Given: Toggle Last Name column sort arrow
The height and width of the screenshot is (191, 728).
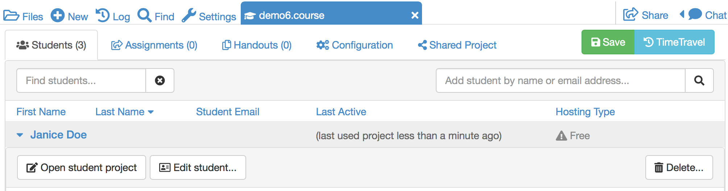Looking at the screenshot, I should point(151,112).
